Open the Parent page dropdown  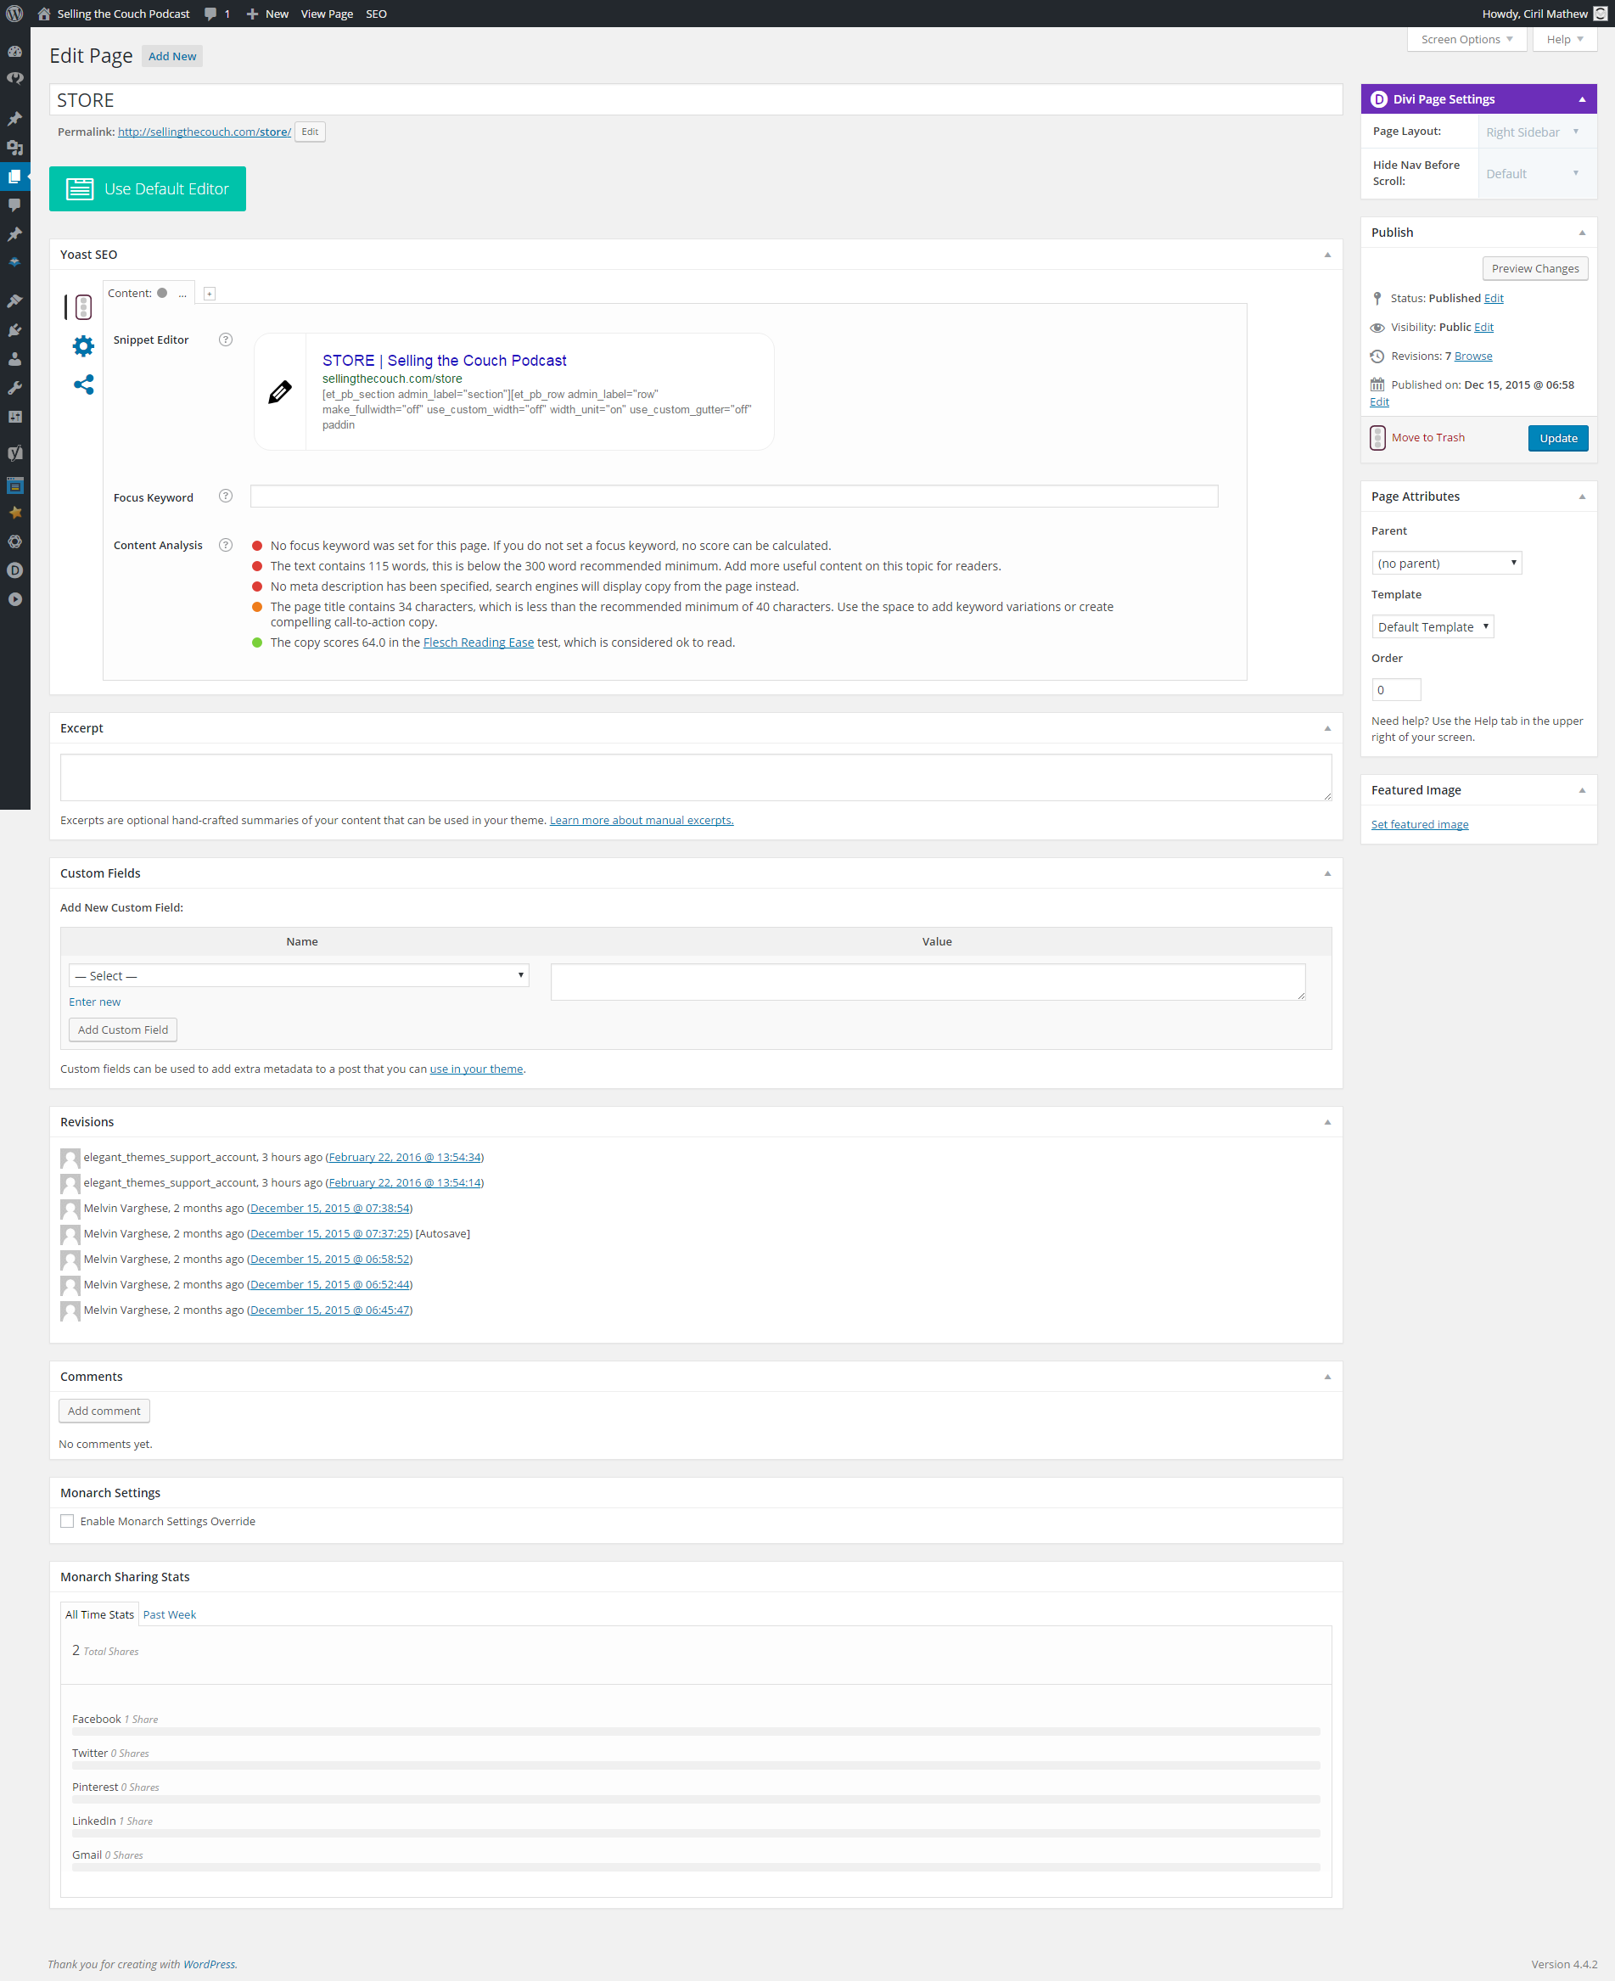pyautogui.click(x=1445, y=563)
